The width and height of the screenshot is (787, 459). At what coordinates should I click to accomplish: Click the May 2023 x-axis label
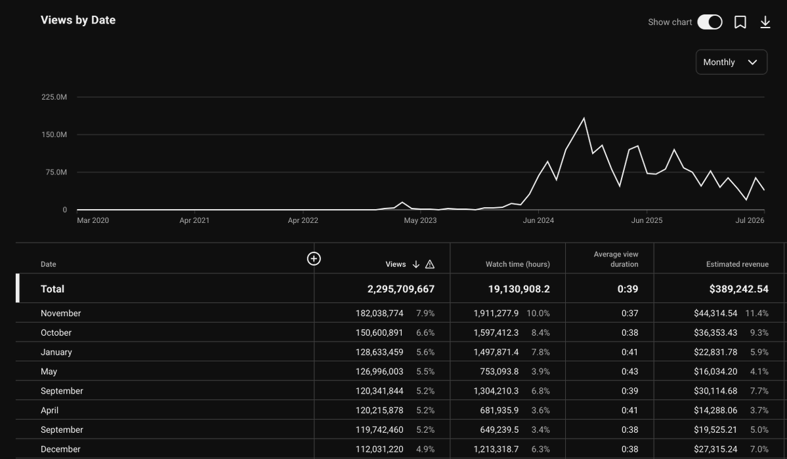tap(420, 220)
